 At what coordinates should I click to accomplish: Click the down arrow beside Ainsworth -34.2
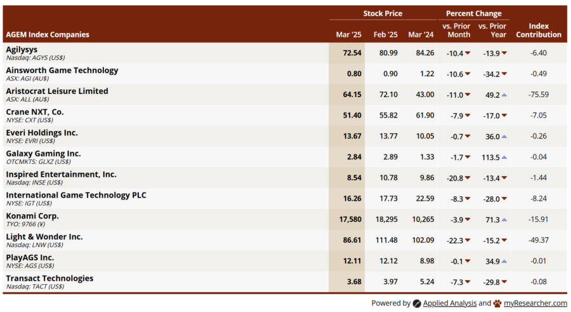click(x=504, y=74)
